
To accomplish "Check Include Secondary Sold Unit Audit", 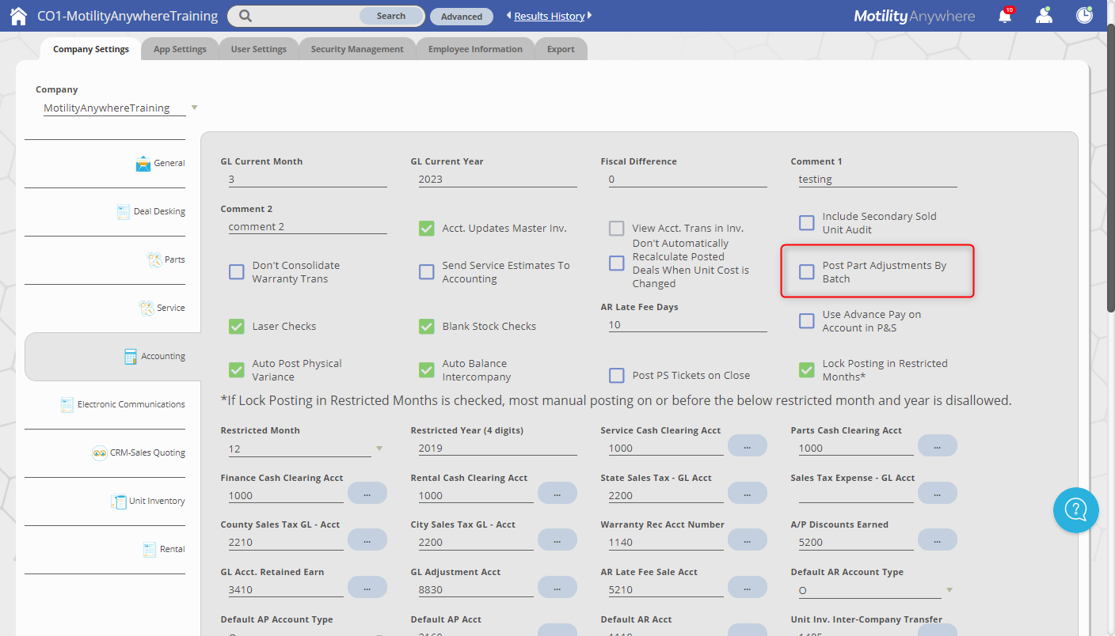I will coord(806,223).
